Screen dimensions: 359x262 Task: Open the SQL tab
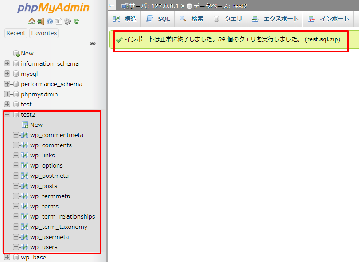coord(158,19)
